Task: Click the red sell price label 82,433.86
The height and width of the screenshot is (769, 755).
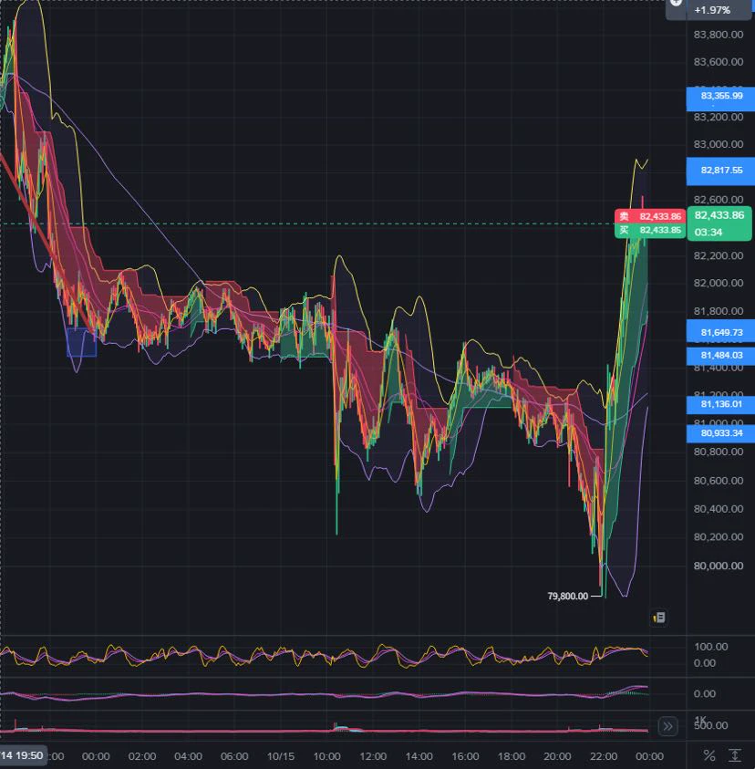Action: [x=650, y=216]
